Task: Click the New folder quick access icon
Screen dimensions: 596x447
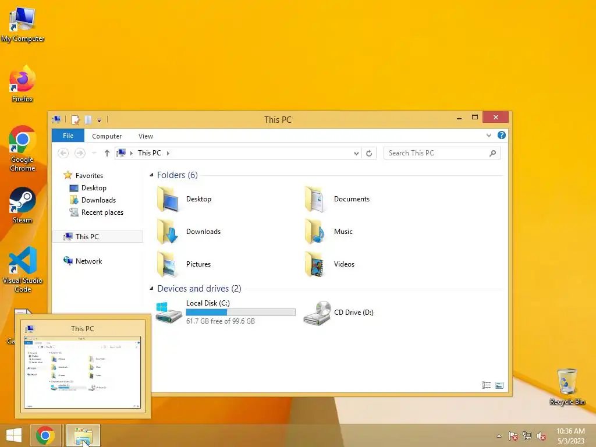Action: tap(88, 120)
